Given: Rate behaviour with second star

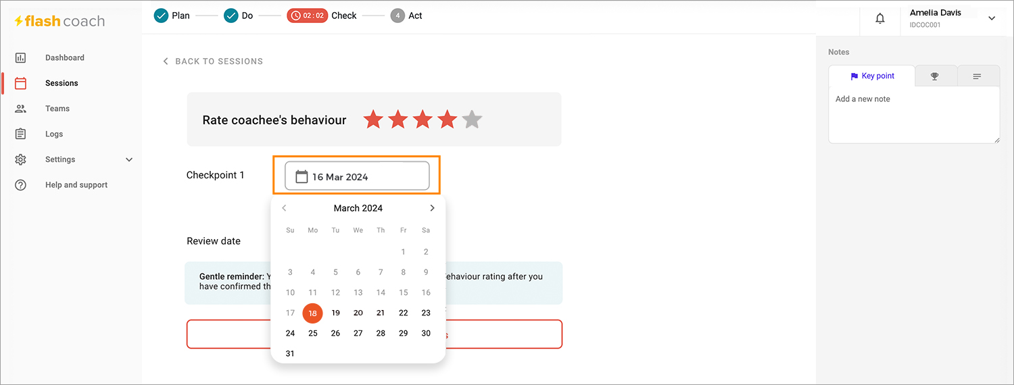Looking at the screenshot, I should coord(398,120).
